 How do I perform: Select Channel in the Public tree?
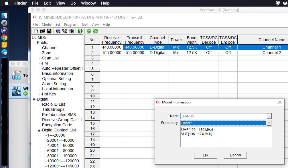[x=50, y=48]
